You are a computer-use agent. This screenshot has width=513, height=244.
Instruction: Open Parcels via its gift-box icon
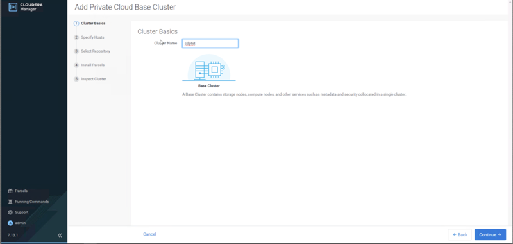10,191
